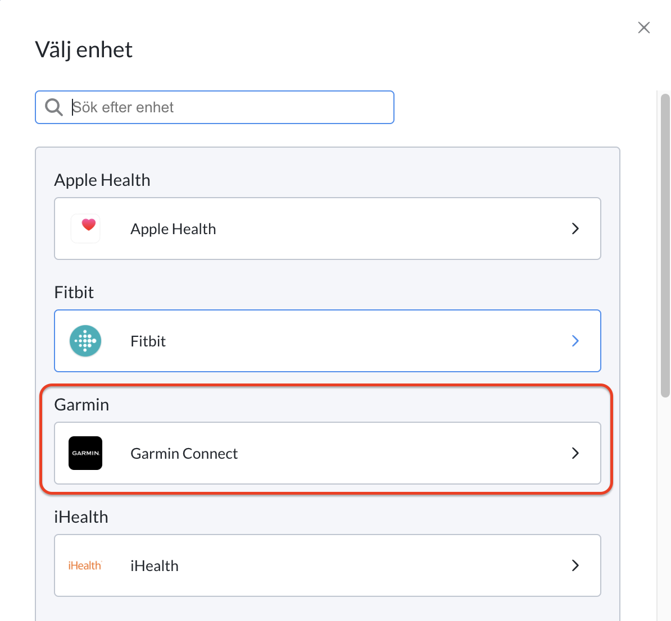671x621 pixels.
Task: Expand the iHealth chevron arrow
Action: [575, 565]
